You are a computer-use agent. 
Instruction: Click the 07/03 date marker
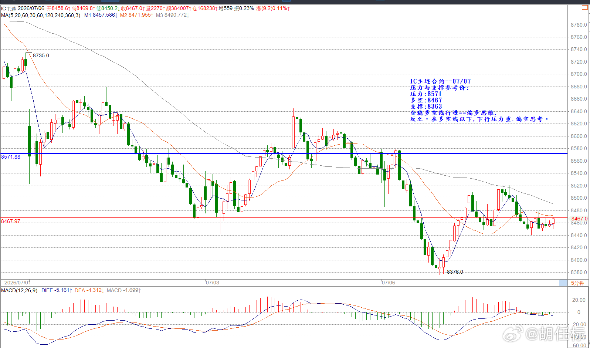coord(213,283)
